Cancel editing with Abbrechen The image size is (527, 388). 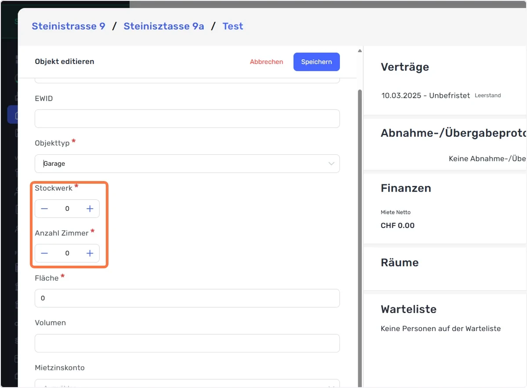[267, 62]
